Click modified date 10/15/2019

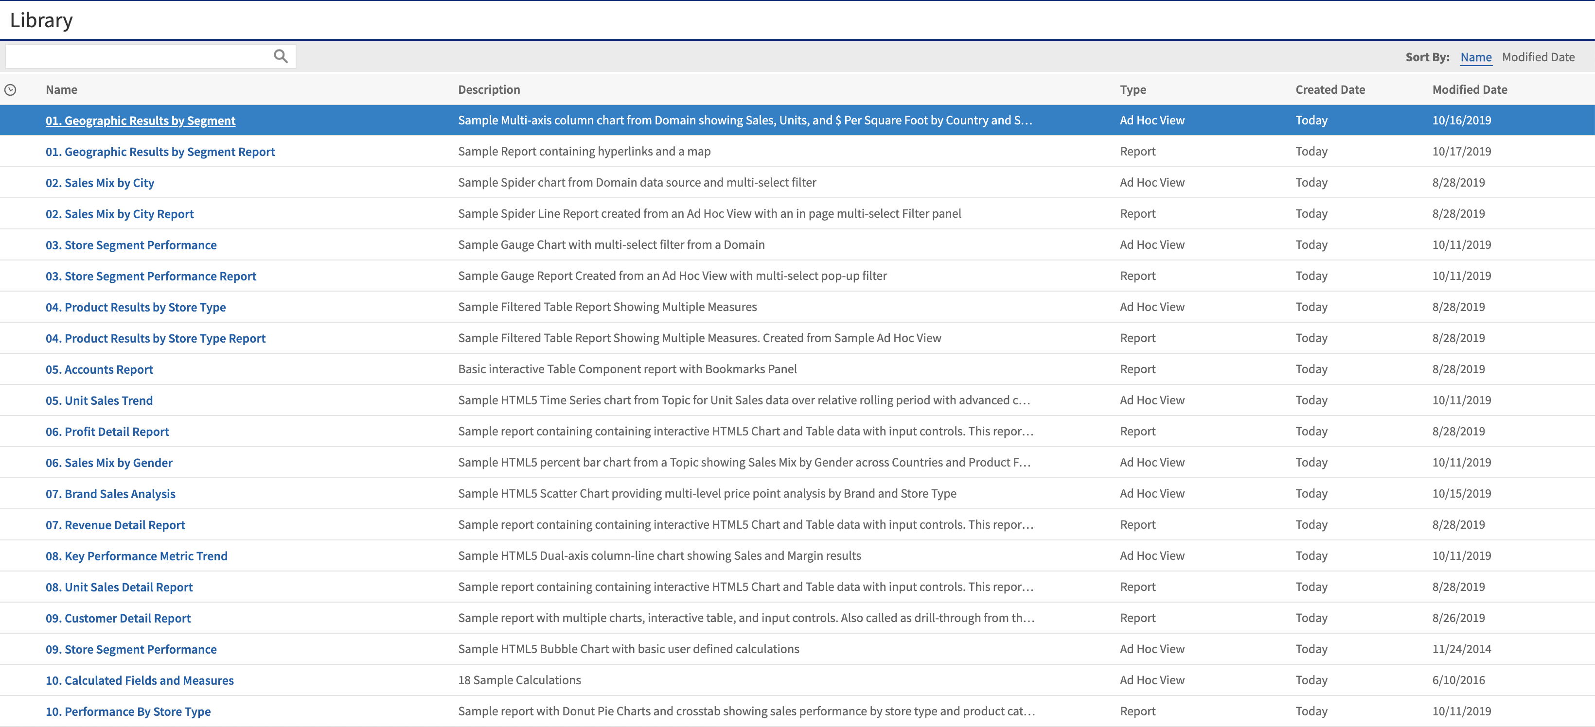tap(1461, 494)
